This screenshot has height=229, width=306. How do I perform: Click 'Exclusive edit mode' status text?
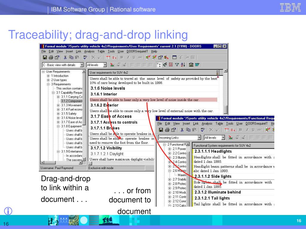tap(101, 168)
